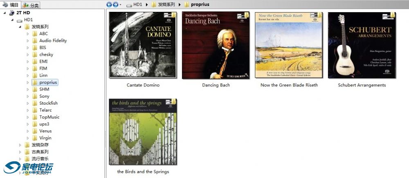Select 'Now the Green Blade Riseth' caption
The image size is (409, 178).
click(x=289, y=85)
